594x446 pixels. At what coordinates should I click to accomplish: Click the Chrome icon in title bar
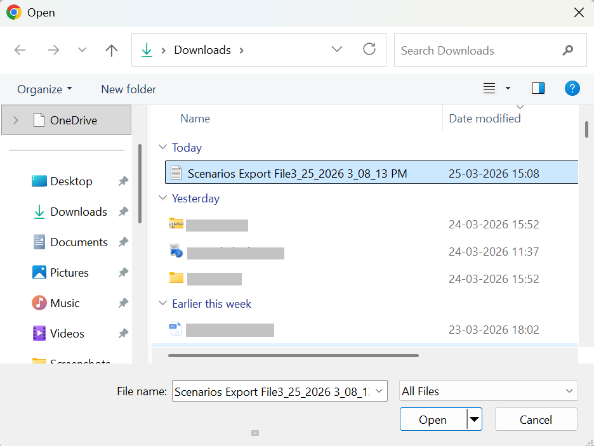pos(13,13)
